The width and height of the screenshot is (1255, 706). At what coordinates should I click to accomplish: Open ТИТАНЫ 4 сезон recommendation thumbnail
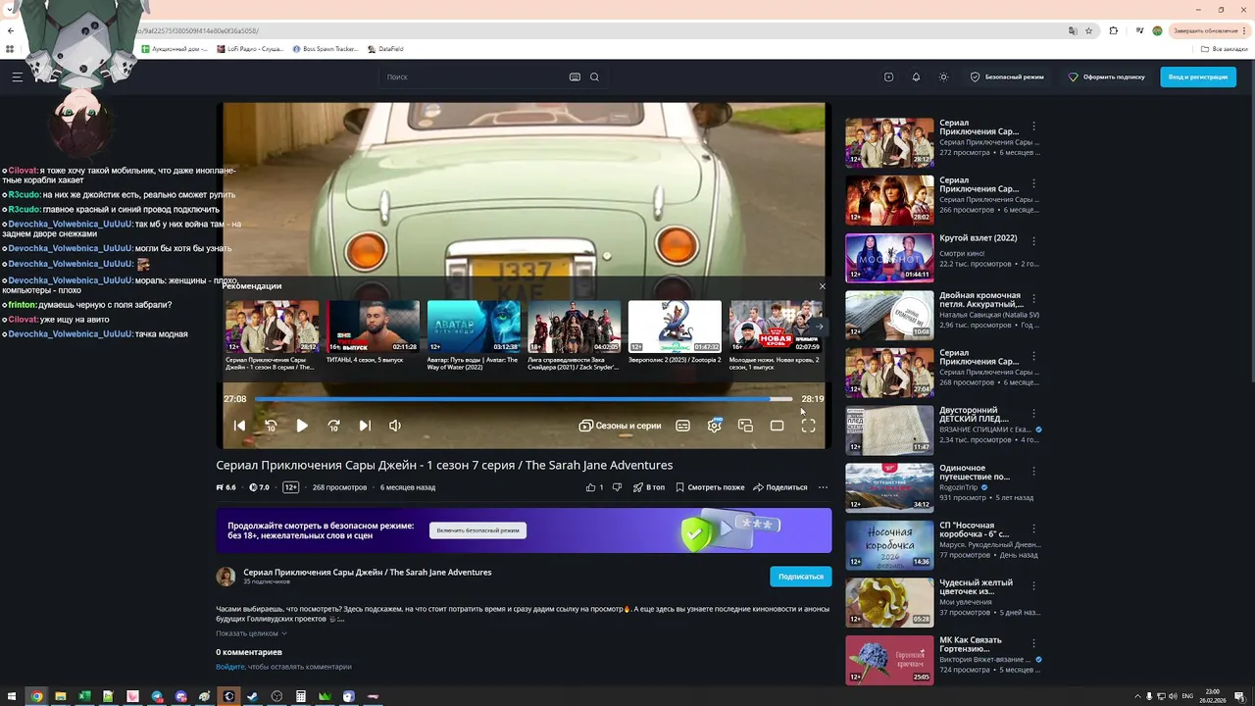point(373,327)
